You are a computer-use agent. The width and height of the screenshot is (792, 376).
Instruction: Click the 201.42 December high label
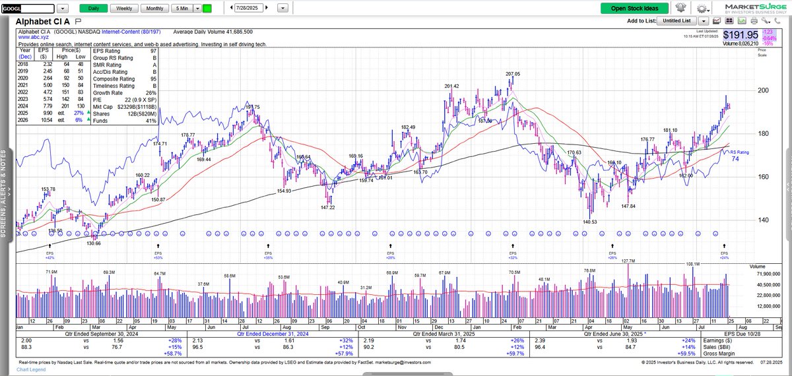coord(452,86)
